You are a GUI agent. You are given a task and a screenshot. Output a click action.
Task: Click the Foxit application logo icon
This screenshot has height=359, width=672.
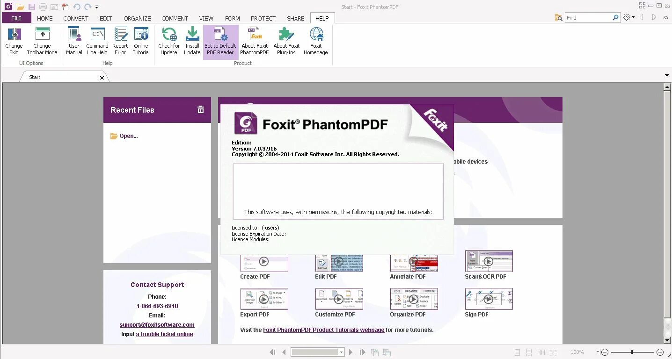coord(8,7)
